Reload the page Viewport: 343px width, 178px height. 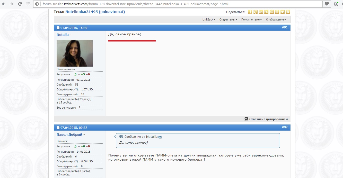(x=20, y=4)
